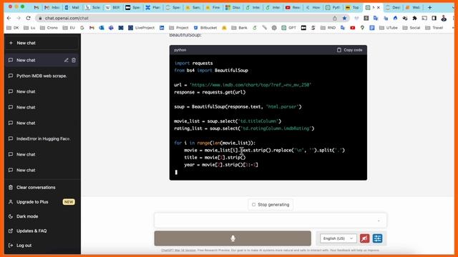Open the Extensions puzzle piece icon
This screenshot has height=257, width=458.
414,18
